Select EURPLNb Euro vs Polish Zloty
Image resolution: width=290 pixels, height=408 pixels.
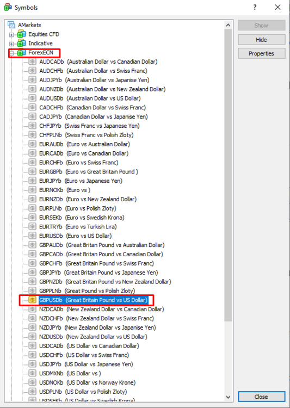pos(78,208)
